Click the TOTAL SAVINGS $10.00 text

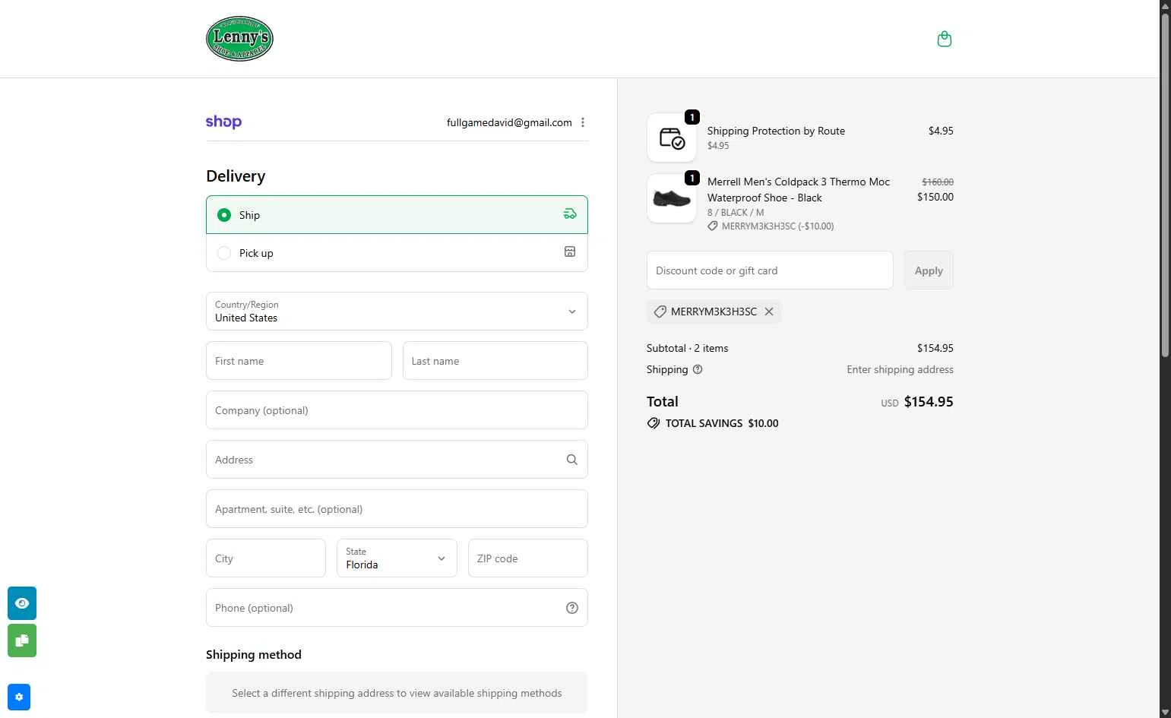tap(722, 423)
